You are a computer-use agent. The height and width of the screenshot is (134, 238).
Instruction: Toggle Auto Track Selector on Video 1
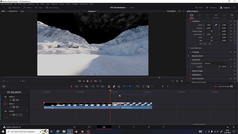[14, 107]
